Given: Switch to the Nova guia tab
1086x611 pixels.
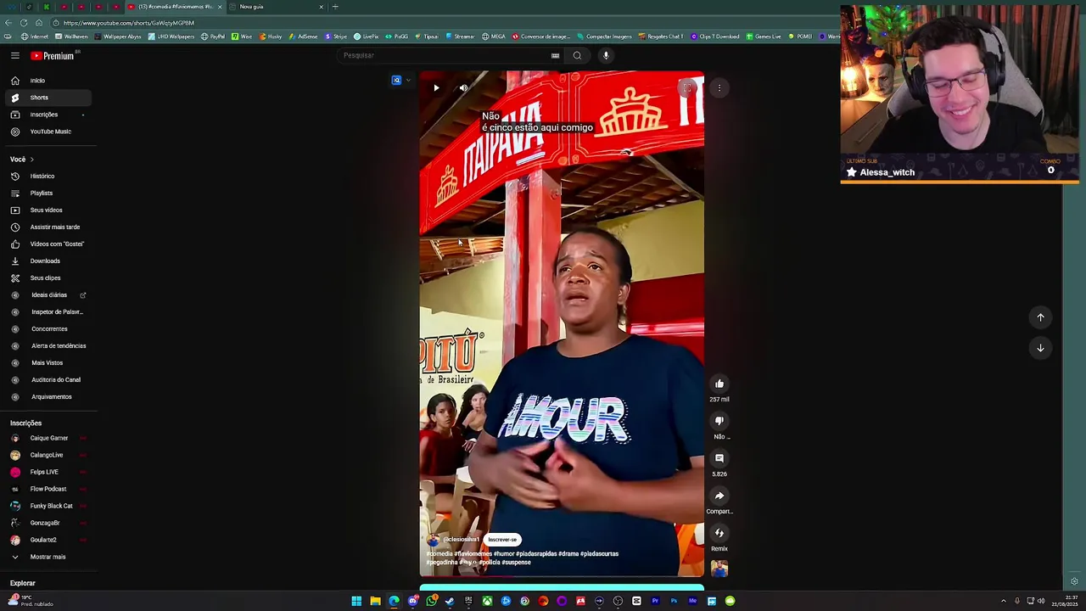Looking at the screenshot, I should coord(276,7).
